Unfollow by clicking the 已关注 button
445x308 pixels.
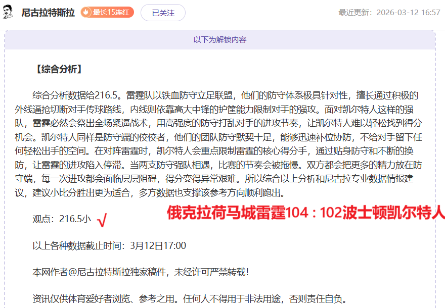point(162,11)
